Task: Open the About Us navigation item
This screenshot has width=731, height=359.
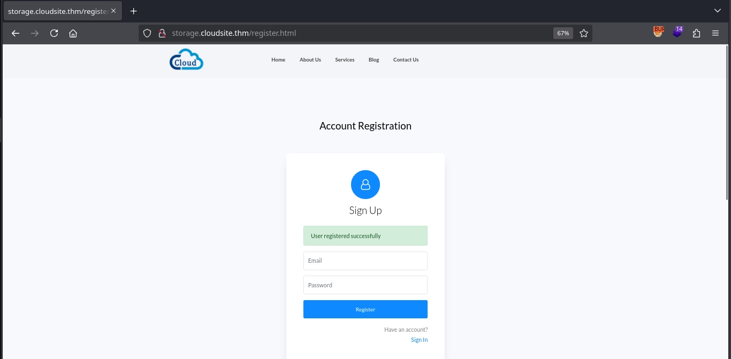Action: tap(310, 60)
